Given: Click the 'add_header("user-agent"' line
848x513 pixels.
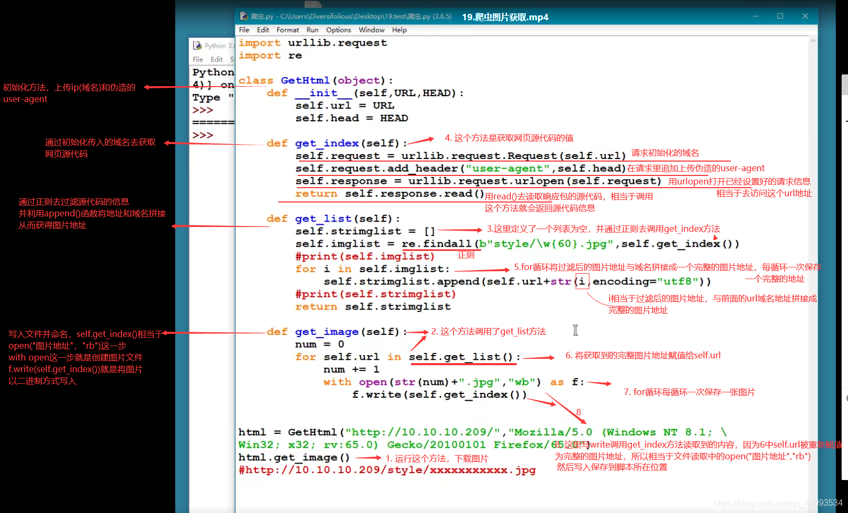Looking at the screenshot, I should tap(461, 169).
